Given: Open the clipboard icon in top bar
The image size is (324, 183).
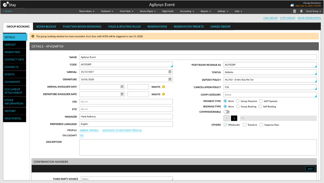Looking at the screenshot, I should [x=294, y=11].
